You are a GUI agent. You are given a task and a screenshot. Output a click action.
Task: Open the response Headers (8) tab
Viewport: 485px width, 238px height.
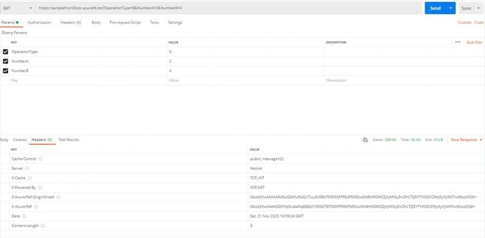(42, 140)
